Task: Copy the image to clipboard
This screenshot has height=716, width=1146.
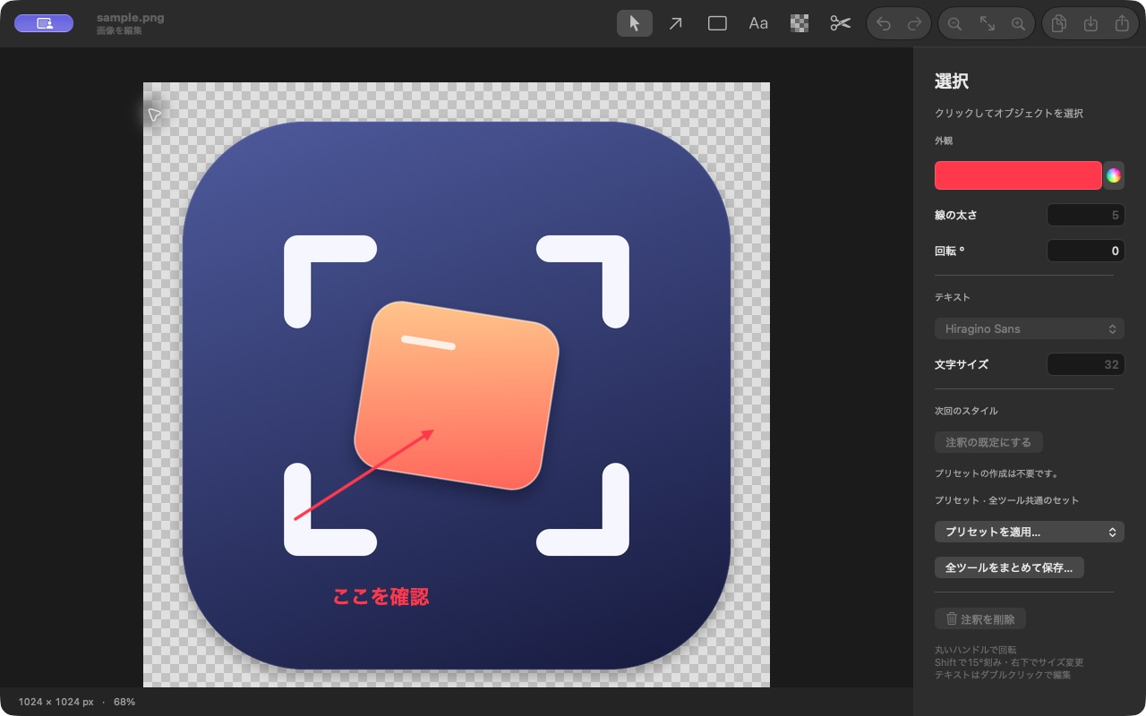Action: click(x=1058, y=24)
